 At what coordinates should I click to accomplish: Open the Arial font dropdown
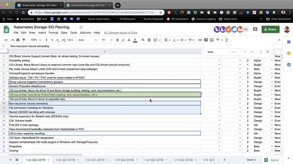87,40
